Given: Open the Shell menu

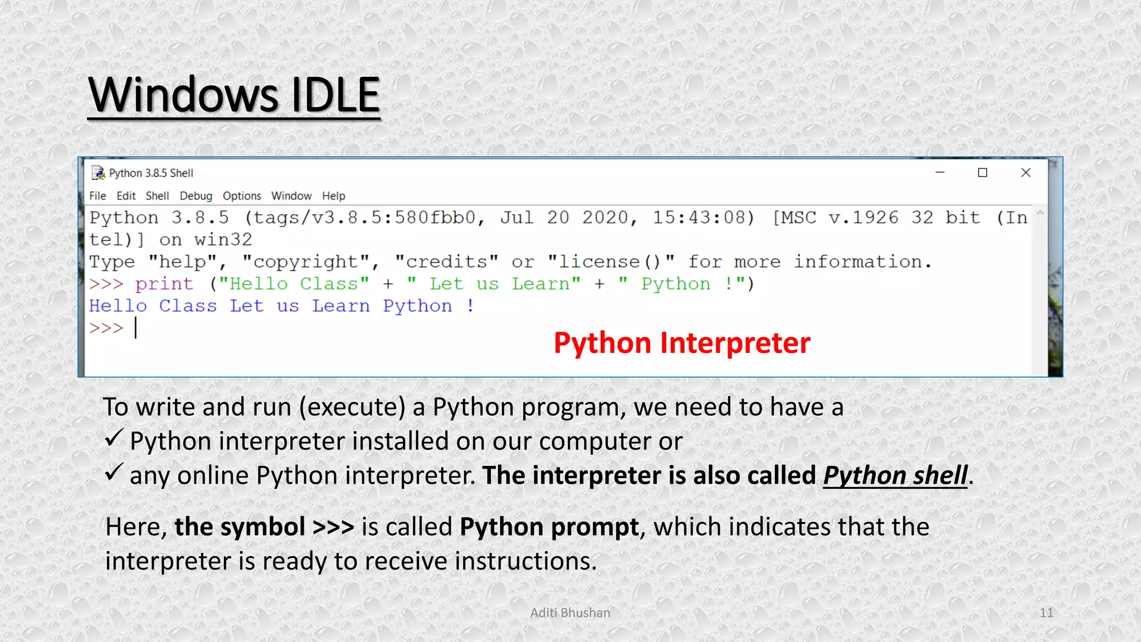Looking at the screenshot, I should pos(157,196).
